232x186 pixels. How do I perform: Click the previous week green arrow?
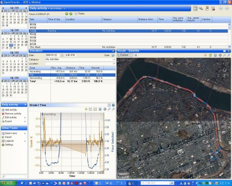67,14
